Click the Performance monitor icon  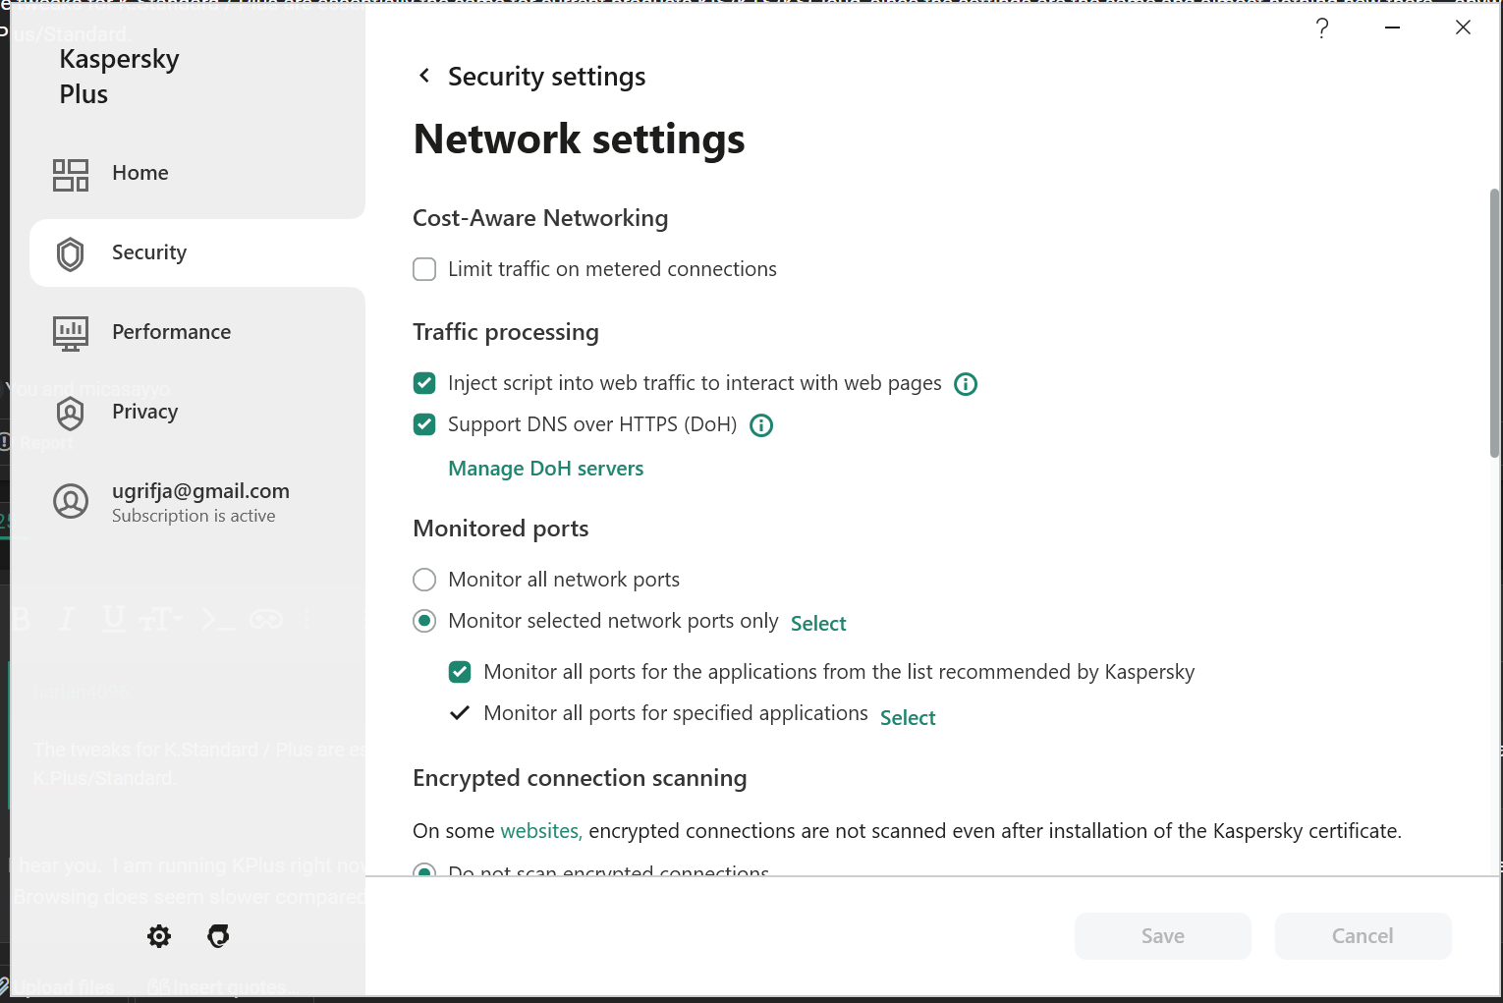(x=71, y=334)
